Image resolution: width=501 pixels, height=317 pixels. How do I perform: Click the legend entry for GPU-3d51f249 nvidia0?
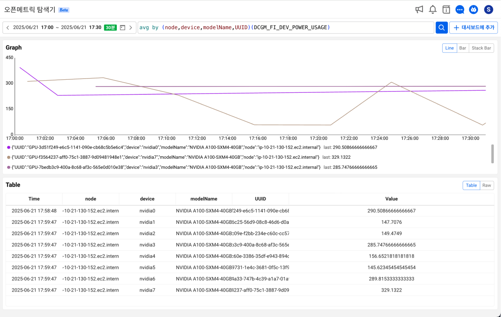[166, 147]
